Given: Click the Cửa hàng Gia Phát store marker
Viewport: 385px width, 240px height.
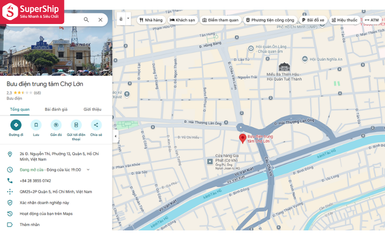Looking at the screenshot, I should [210, 161].
